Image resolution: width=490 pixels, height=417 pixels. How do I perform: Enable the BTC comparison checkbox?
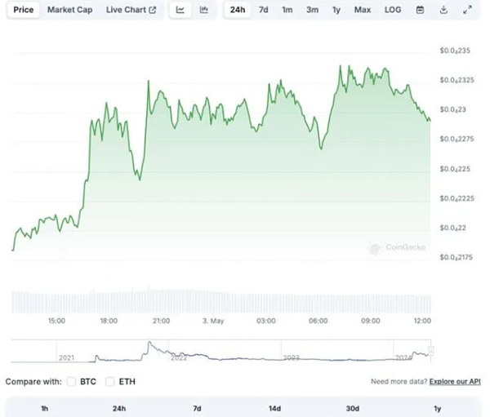click(x=71, y=381)
